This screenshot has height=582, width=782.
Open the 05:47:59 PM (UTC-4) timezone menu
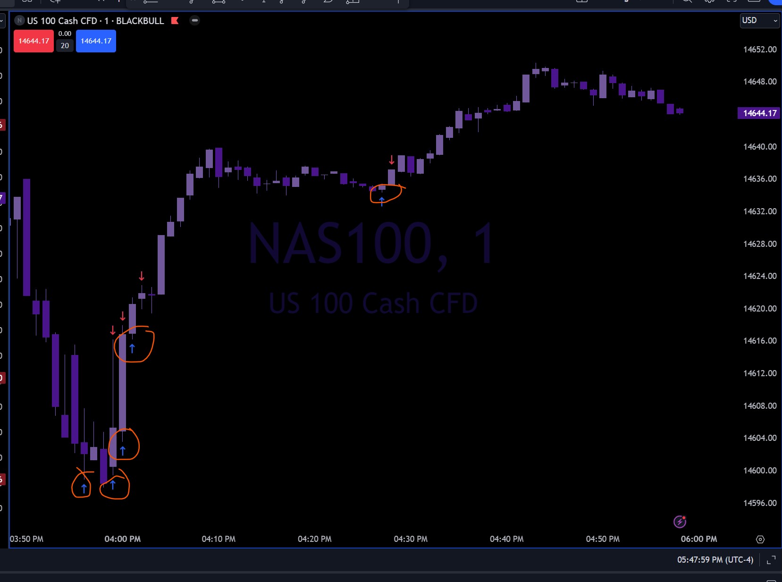(715, 560)
